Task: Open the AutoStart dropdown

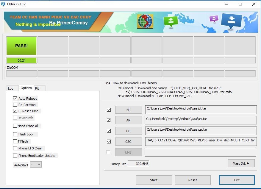Action: 36,165
